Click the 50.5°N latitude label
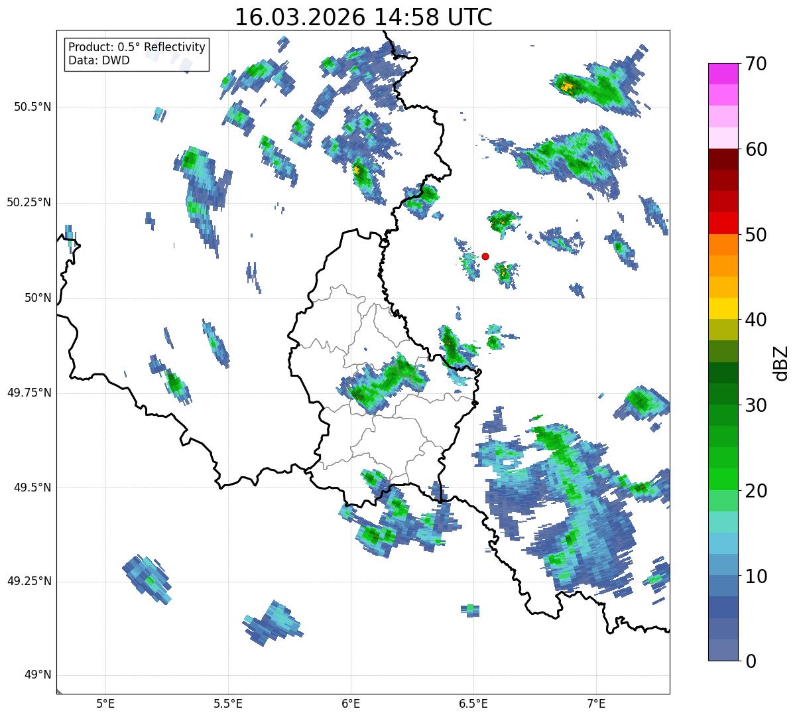The height and width of the screenshot is (717, 797). point(33,107)
